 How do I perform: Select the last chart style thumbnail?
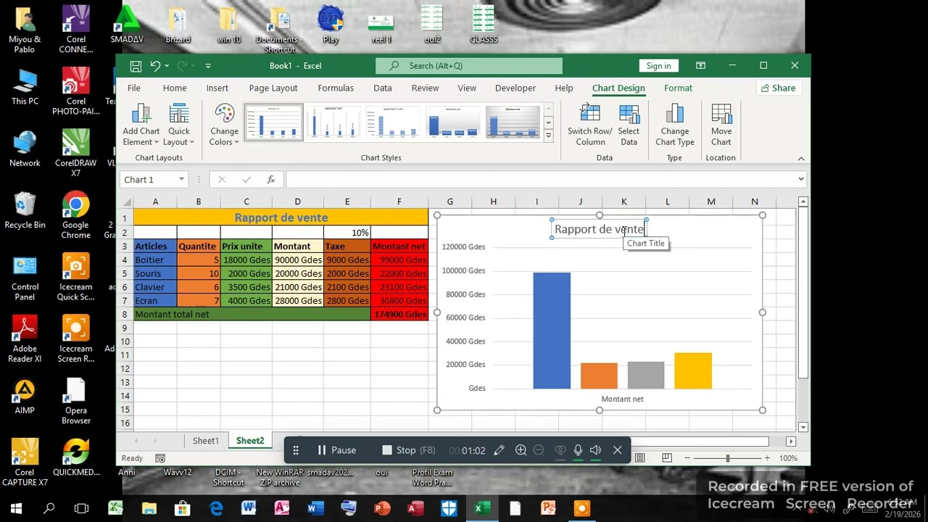[513, 122]
